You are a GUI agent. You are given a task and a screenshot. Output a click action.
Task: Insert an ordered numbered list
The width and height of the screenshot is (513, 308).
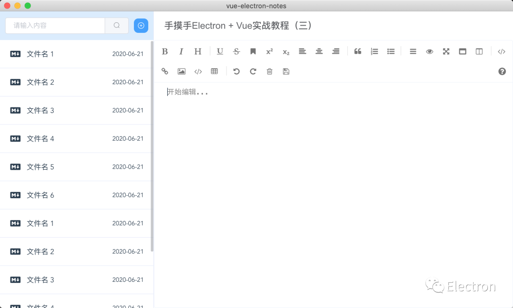(374, 51)
